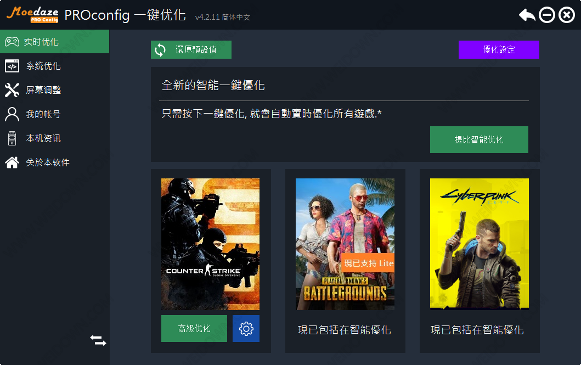Select the Cyberpunk 2077 cover
This screenshot has height=365, width=581.
click(480, 244)
